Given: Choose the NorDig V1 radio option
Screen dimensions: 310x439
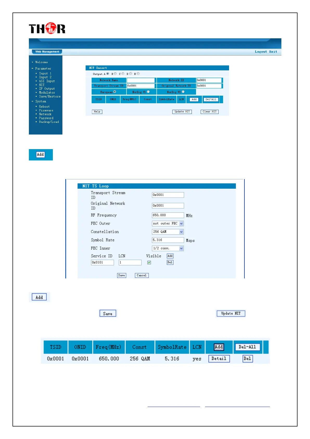Looking at the screenshot, I should [148, 92].
